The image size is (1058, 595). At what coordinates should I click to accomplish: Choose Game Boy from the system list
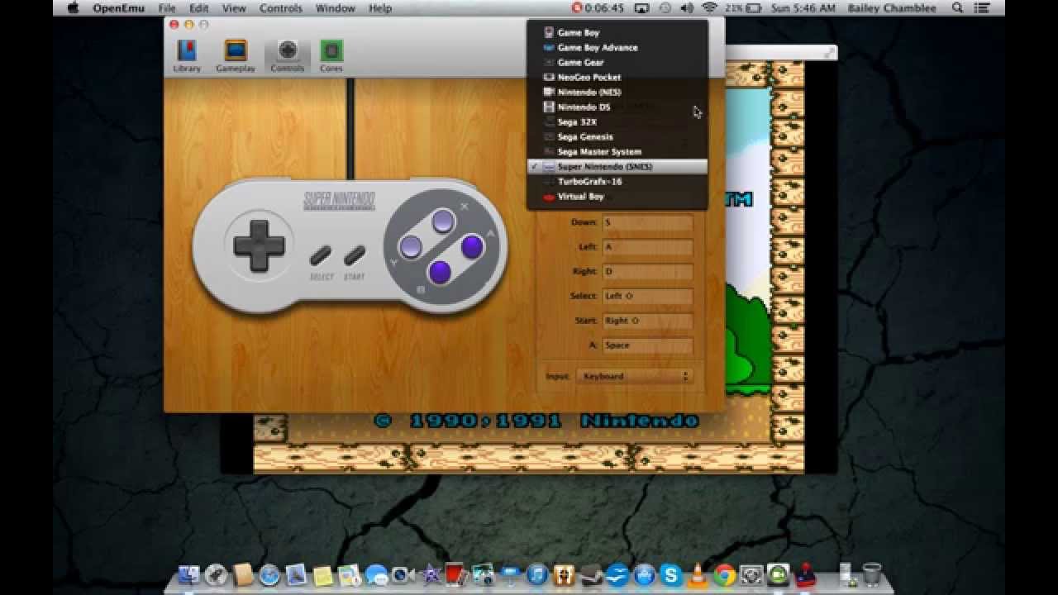[x=617, y=33]
